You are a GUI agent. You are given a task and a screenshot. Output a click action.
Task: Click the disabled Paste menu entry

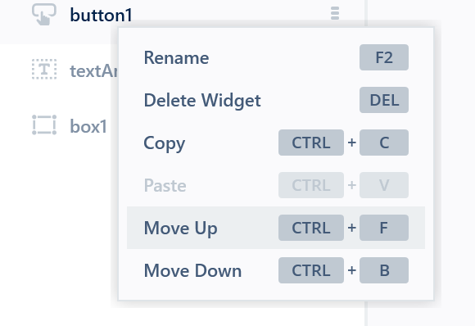tap(276, 185)
